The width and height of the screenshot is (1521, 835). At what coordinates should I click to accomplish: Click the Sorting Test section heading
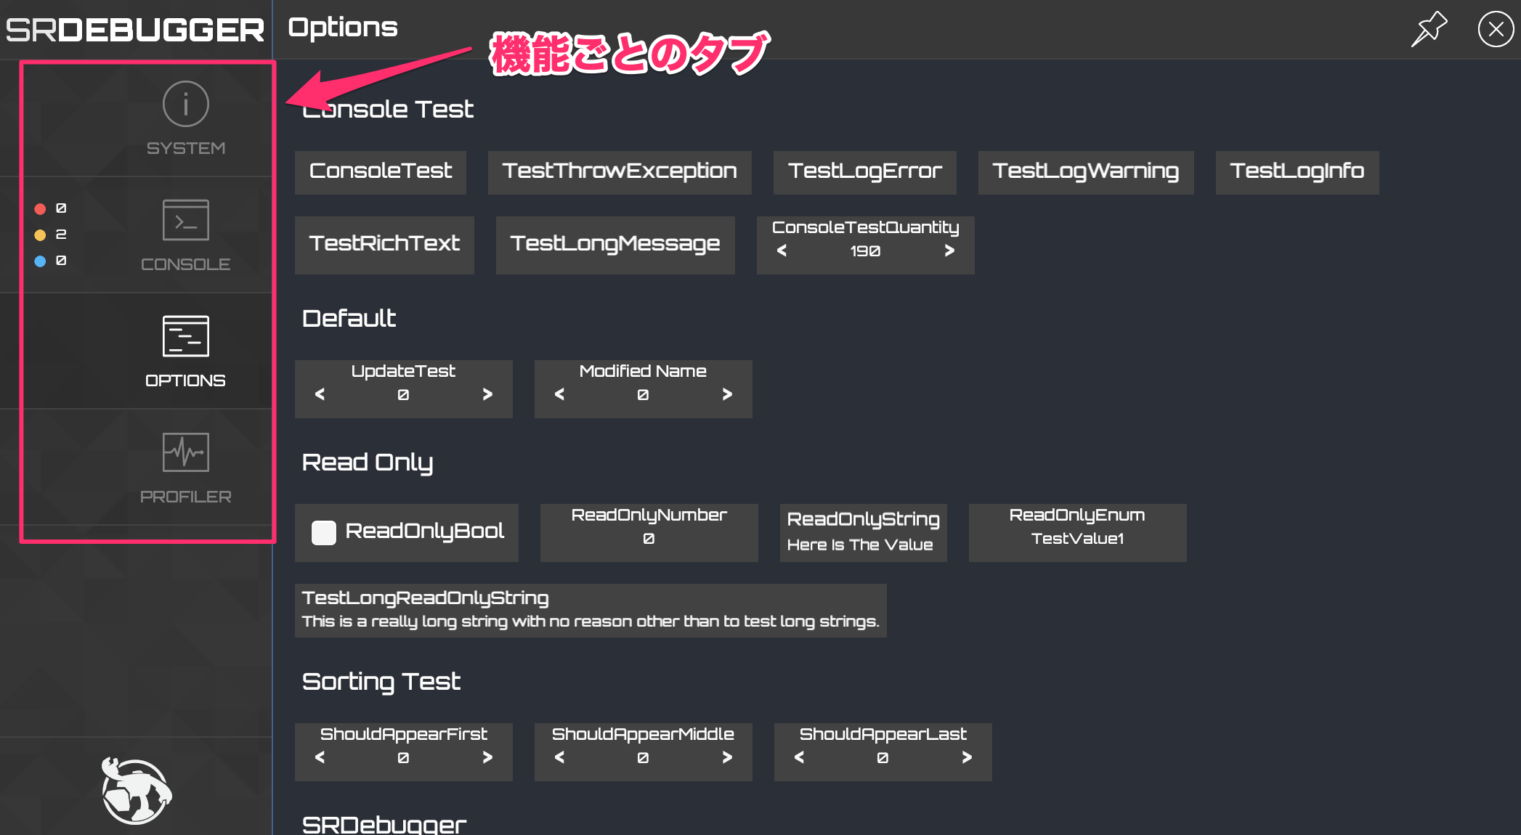click(381, 682)
